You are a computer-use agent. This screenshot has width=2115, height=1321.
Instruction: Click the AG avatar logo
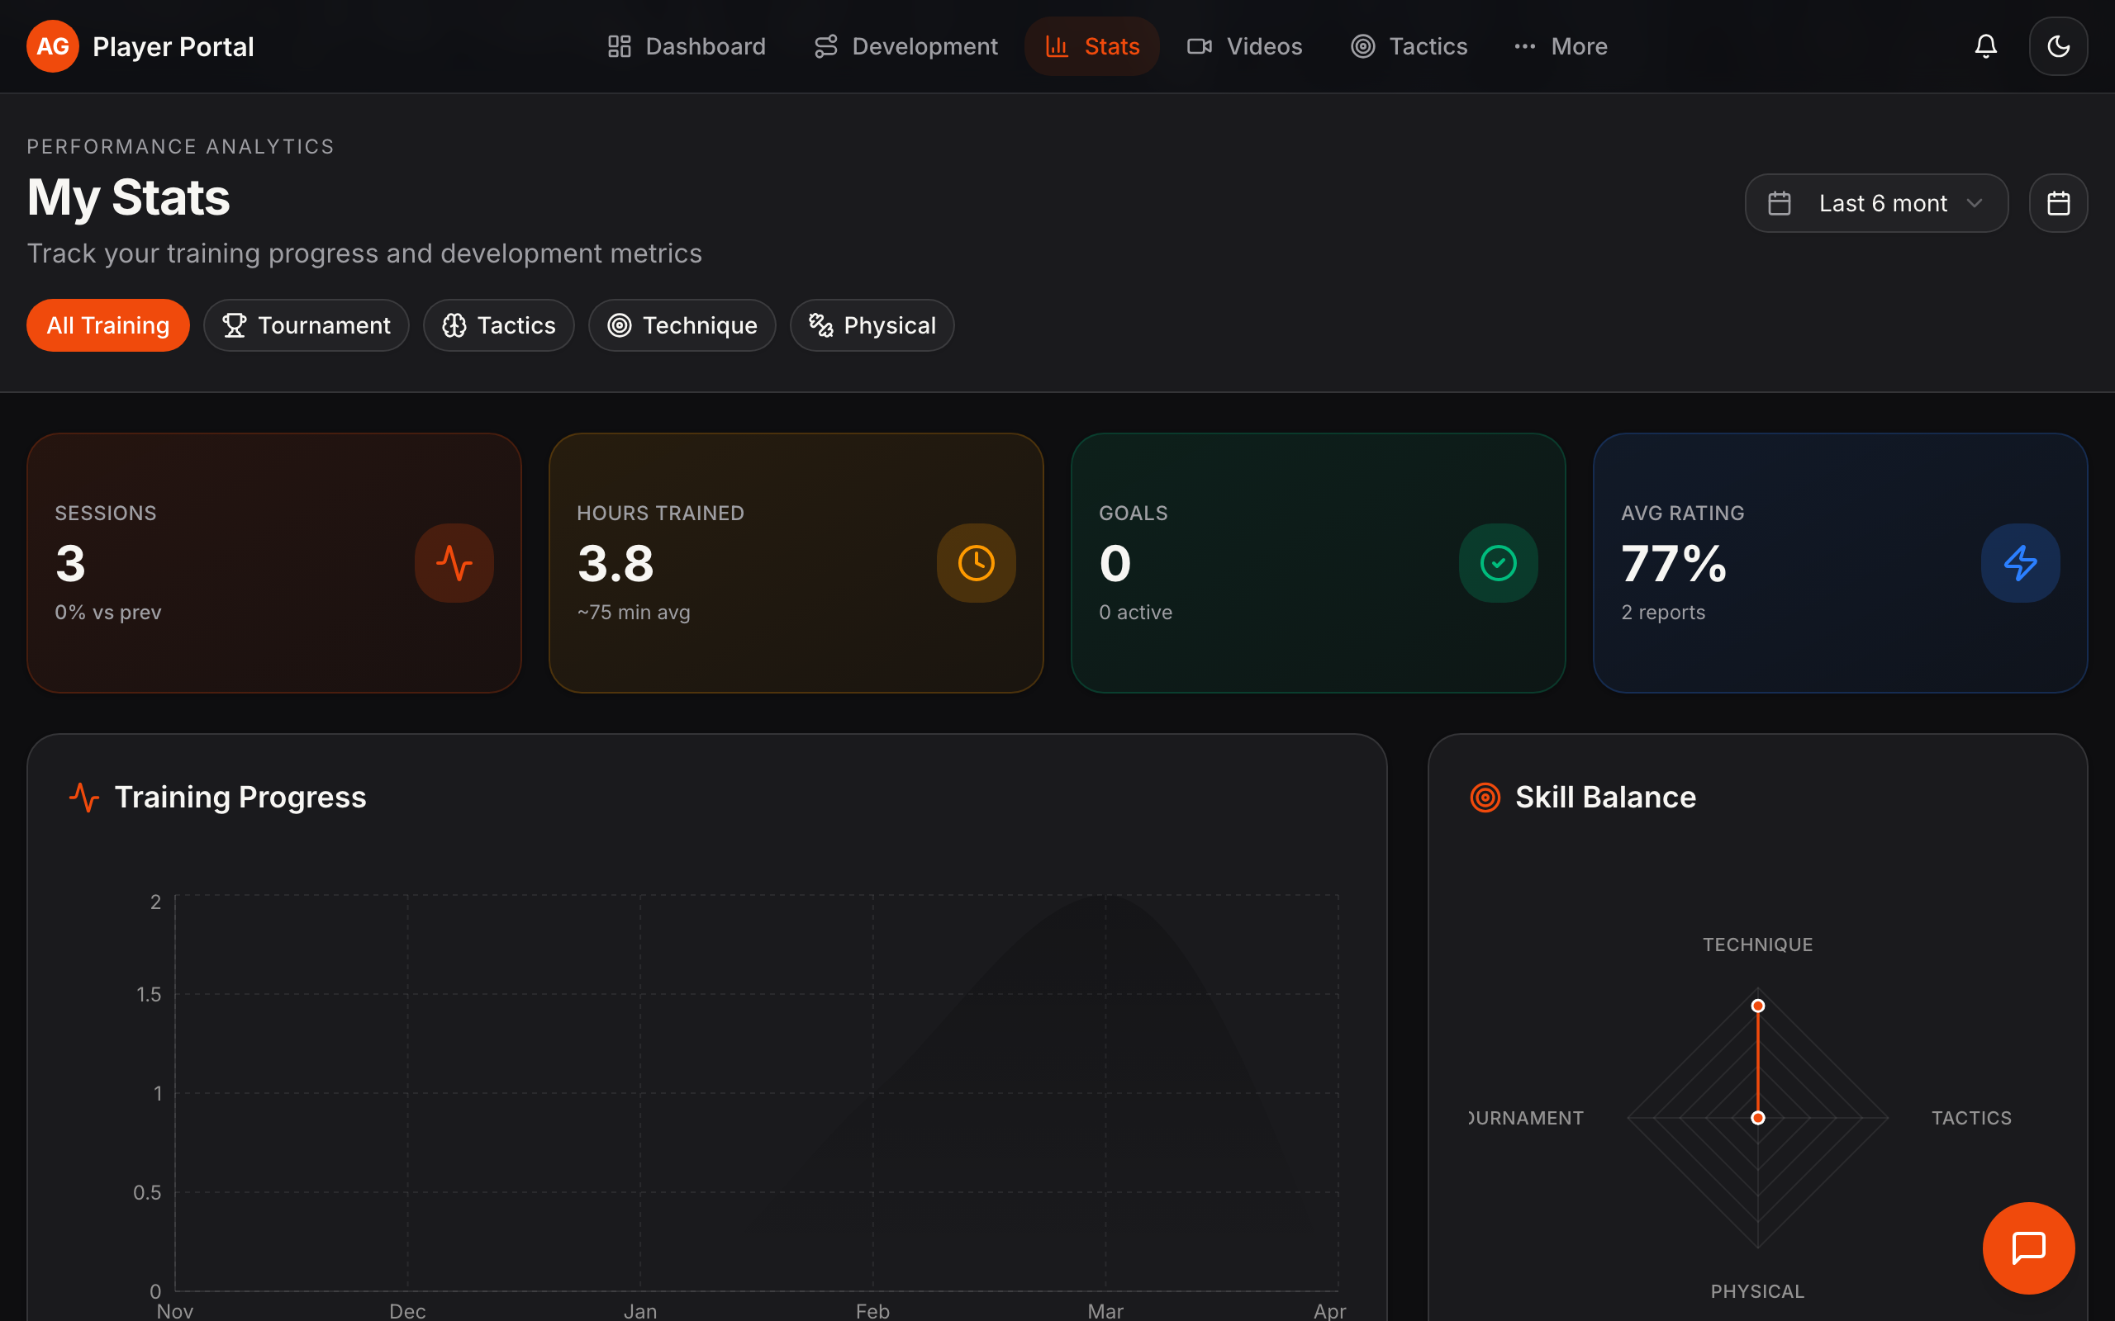(x=52, y=46)
